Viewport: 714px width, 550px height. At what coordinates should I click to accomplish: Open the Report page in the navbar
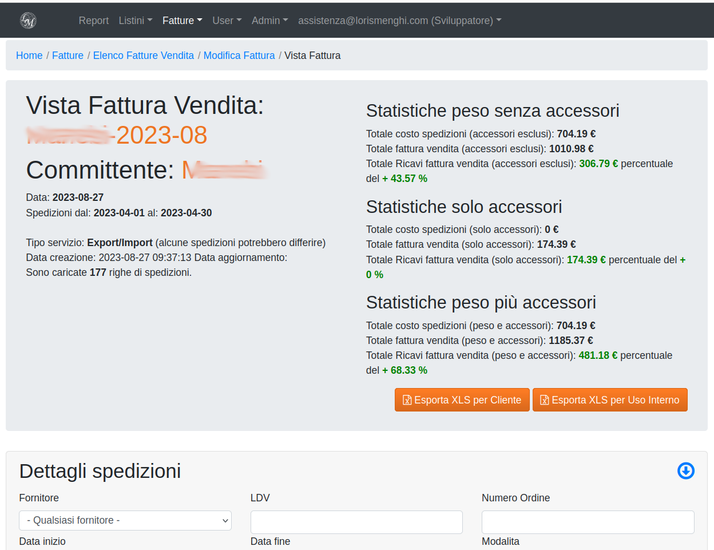click(93, 21)
